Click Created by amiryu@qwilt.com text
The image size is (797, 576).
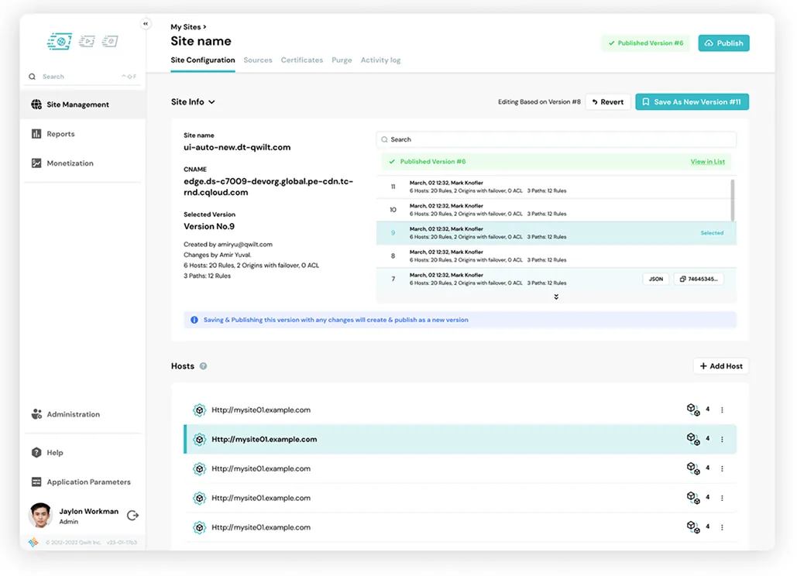pyautogui.click(x=228, y=245)
